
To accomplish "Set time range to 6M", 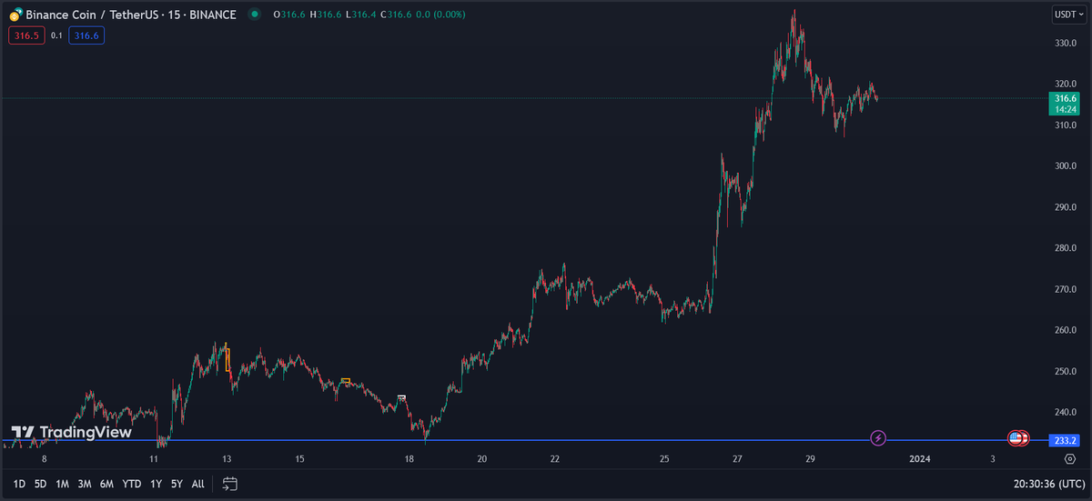I will pyautogui.click(x=106, y=484).
